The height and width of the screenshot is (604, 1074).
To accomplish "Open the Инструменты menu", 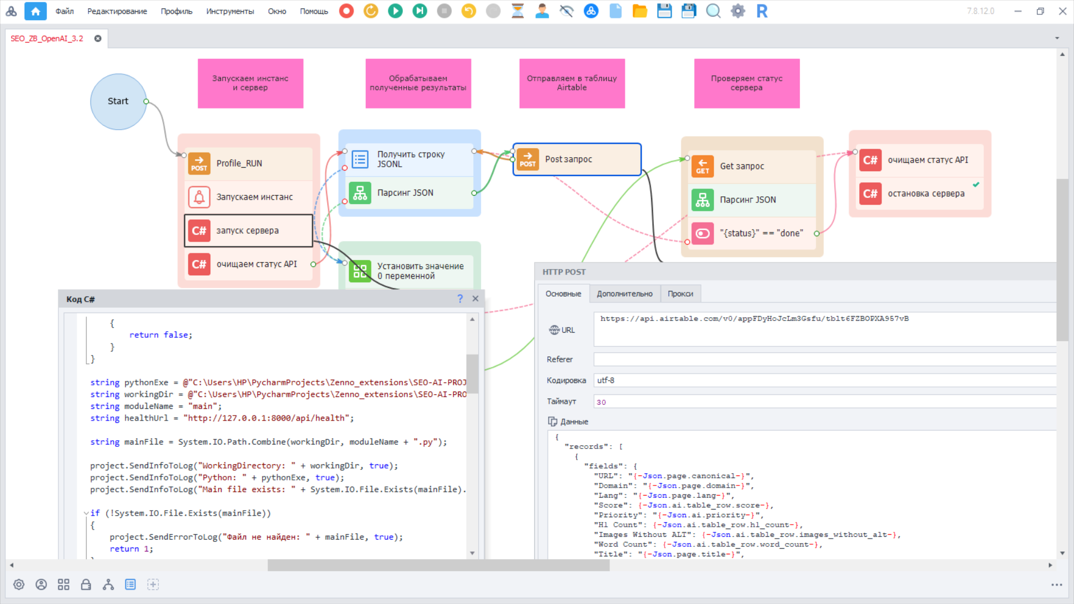I will coord(229,11).
